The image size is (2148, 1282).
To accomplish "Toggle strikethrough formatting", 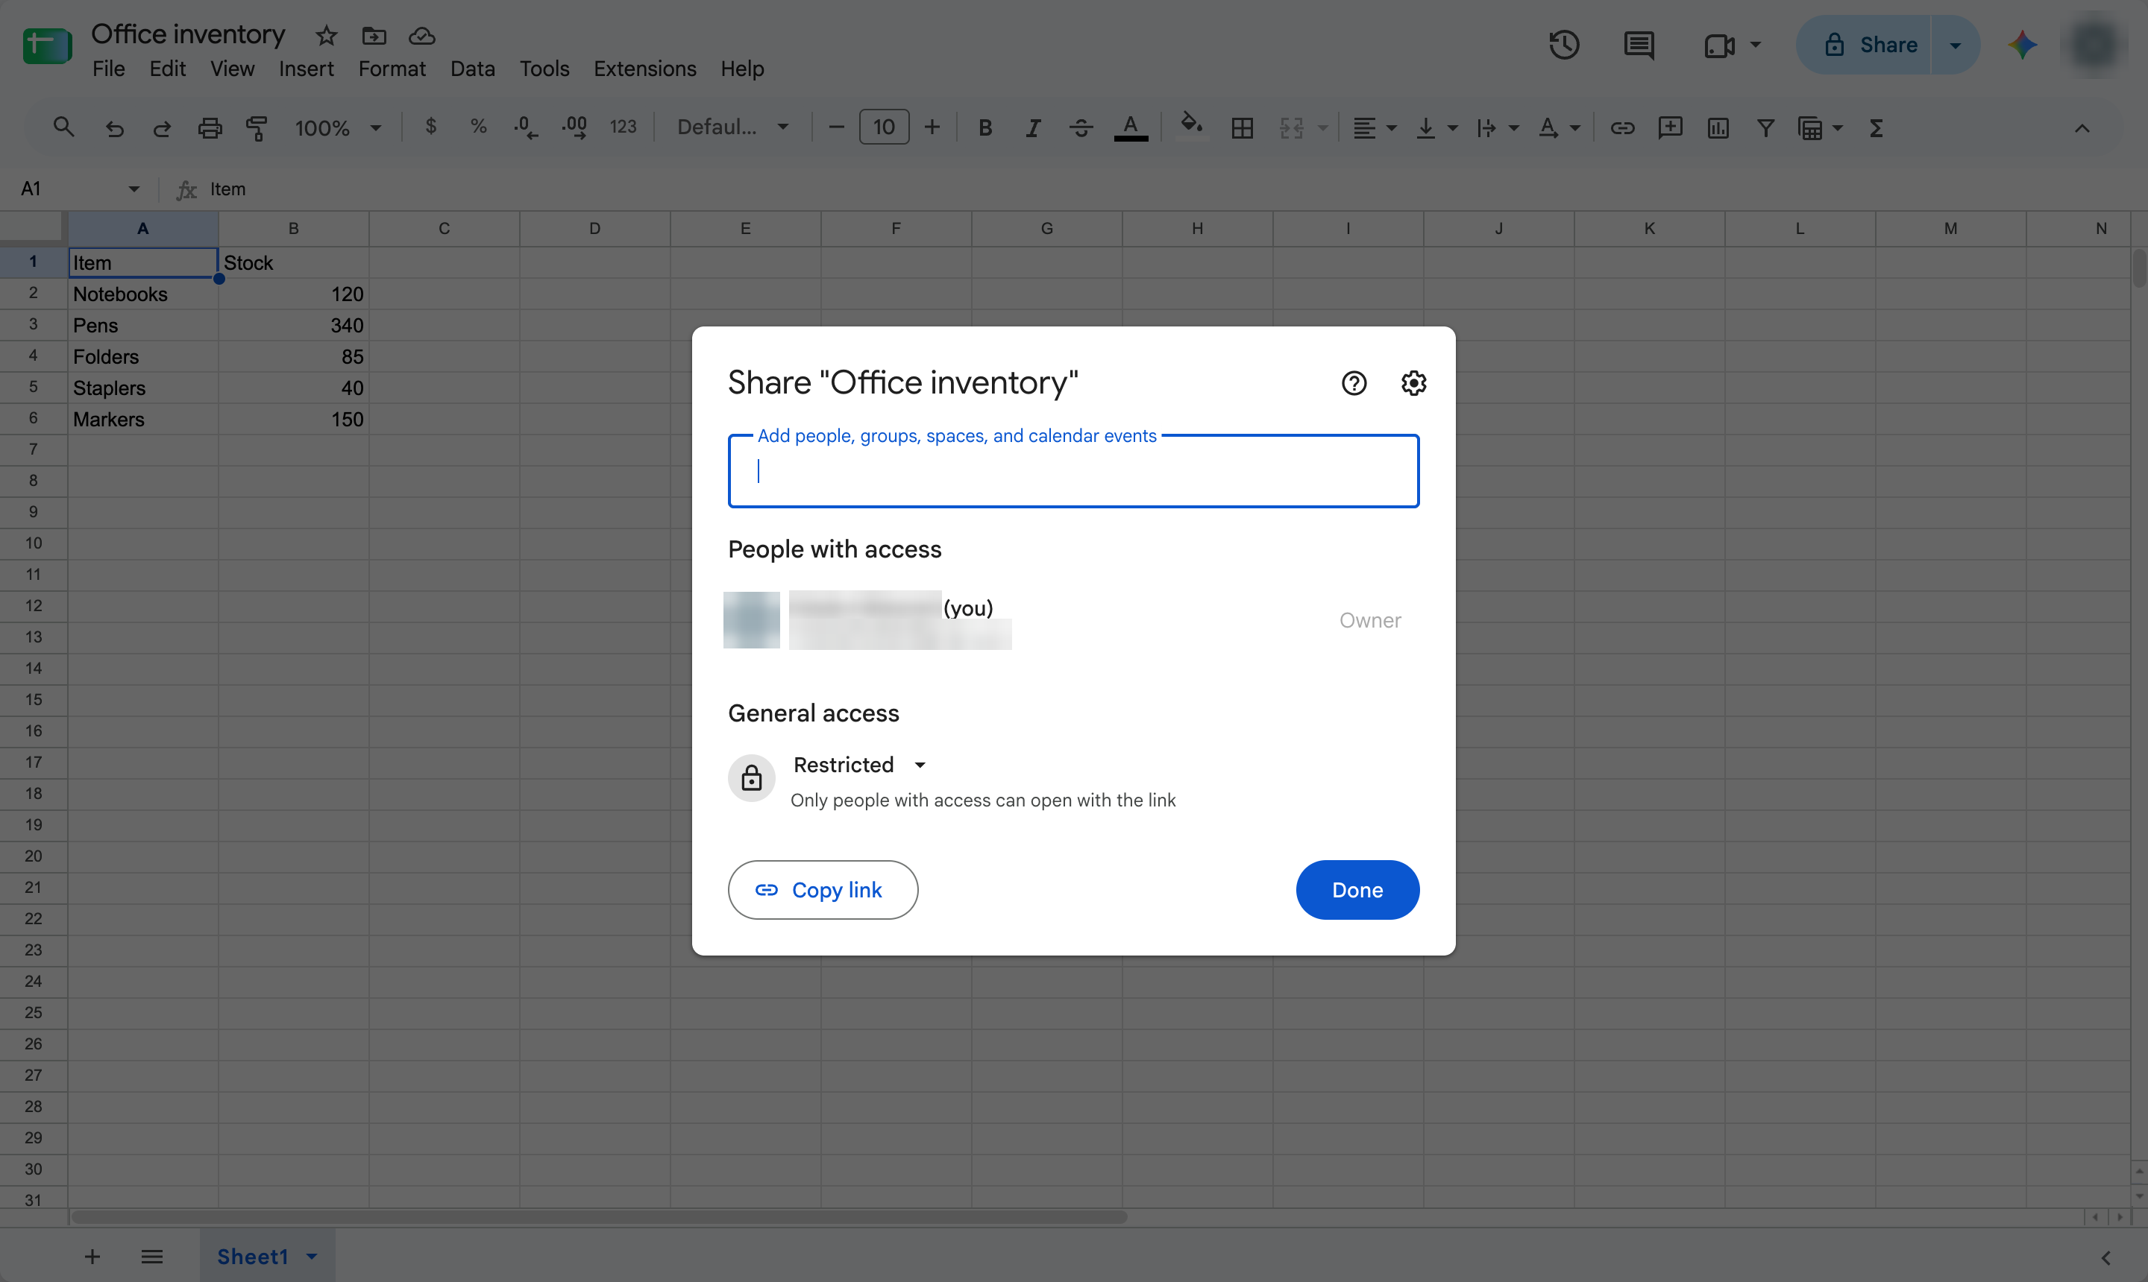I will pos(1081,129).
